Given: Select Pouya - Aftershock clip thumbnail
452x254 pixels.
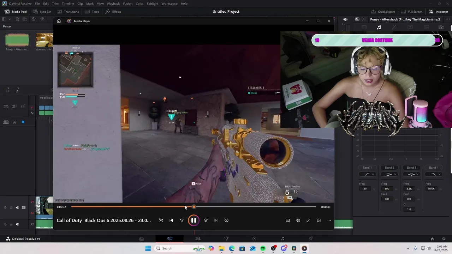Looking at the screenshot, I should click(17, 40).
